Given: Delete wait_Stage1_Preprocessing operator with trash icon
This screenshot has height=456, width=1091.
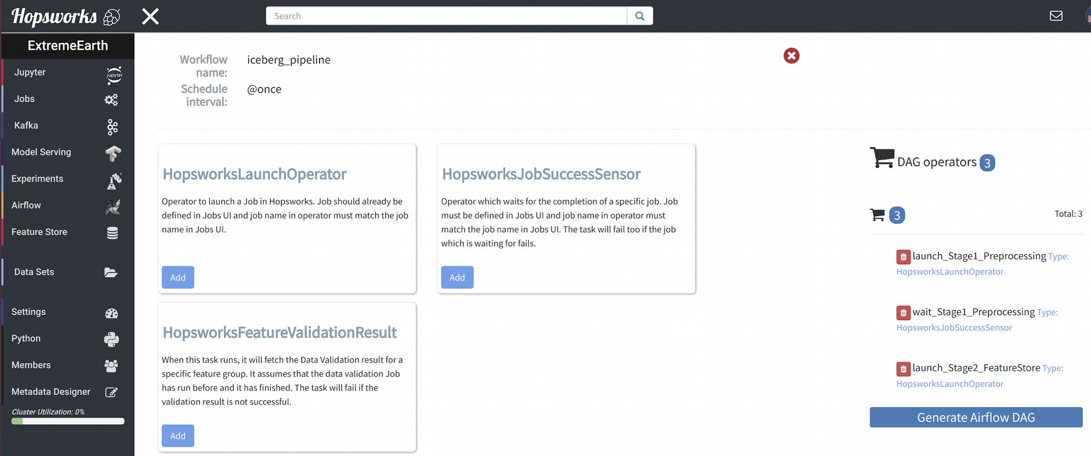Looking at the screenshot, I should click(903, 313).
